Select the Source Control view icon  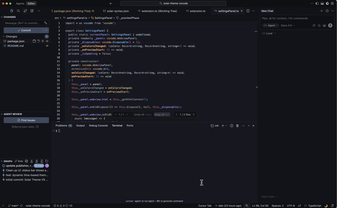(x=25, y=11)
